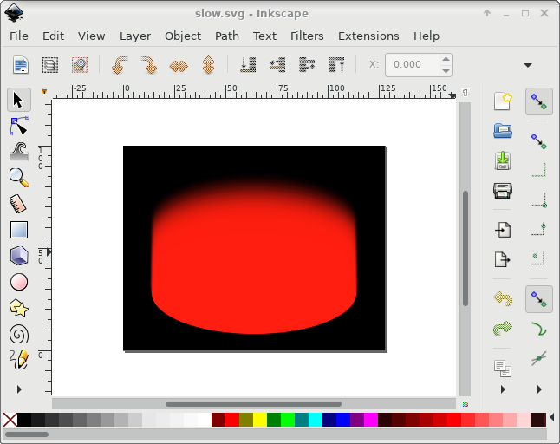Click the color management toggle icon
This screenshot has height=444, width=560.
point(465,404)
